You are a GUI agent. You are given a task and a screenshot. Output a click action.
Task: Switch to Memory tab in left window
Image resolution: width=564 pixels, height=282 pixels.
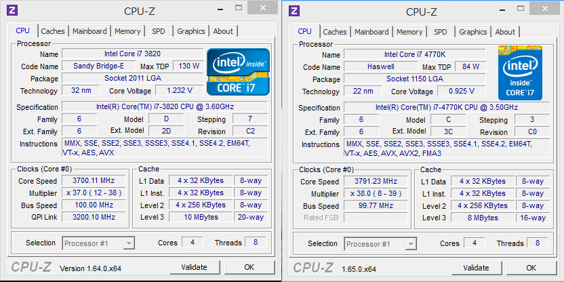point(127,31)
